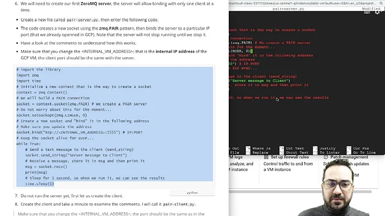
Task: Click bold 'ZeroMQ server' text in step 6
Action: point(96,4)
